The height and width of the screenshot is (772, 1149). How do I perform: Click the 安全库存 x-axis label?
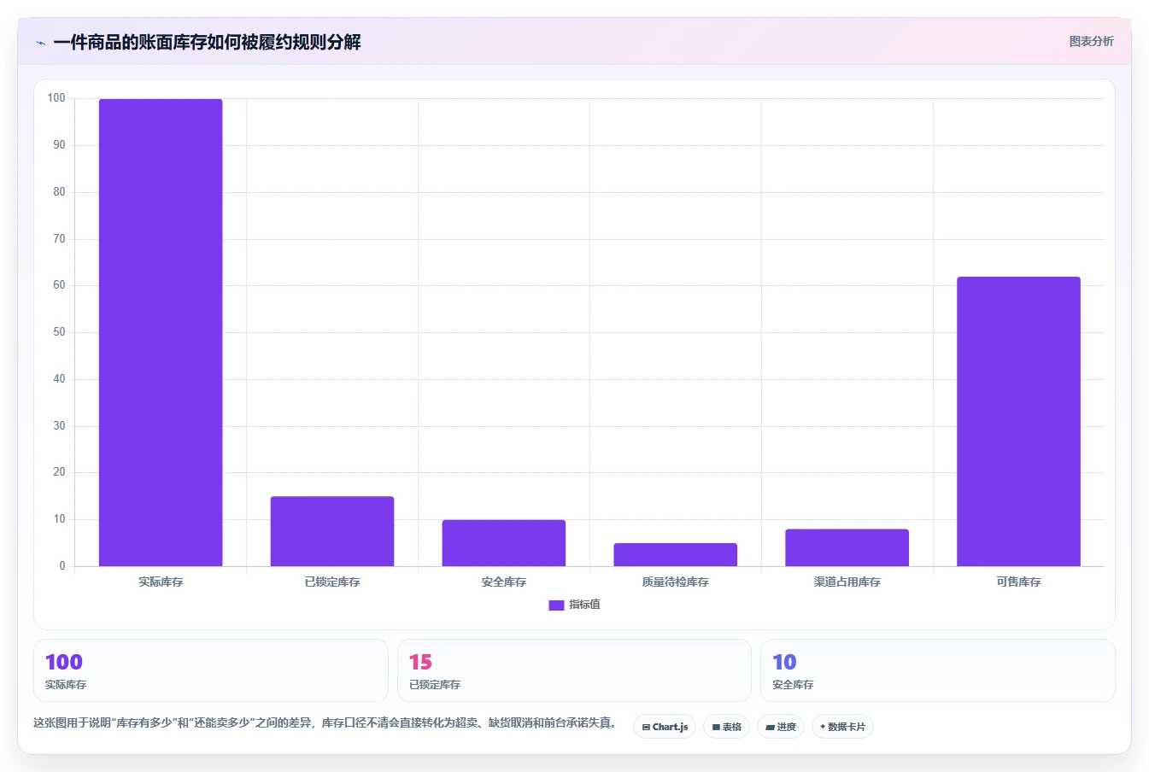click(504, 582)
